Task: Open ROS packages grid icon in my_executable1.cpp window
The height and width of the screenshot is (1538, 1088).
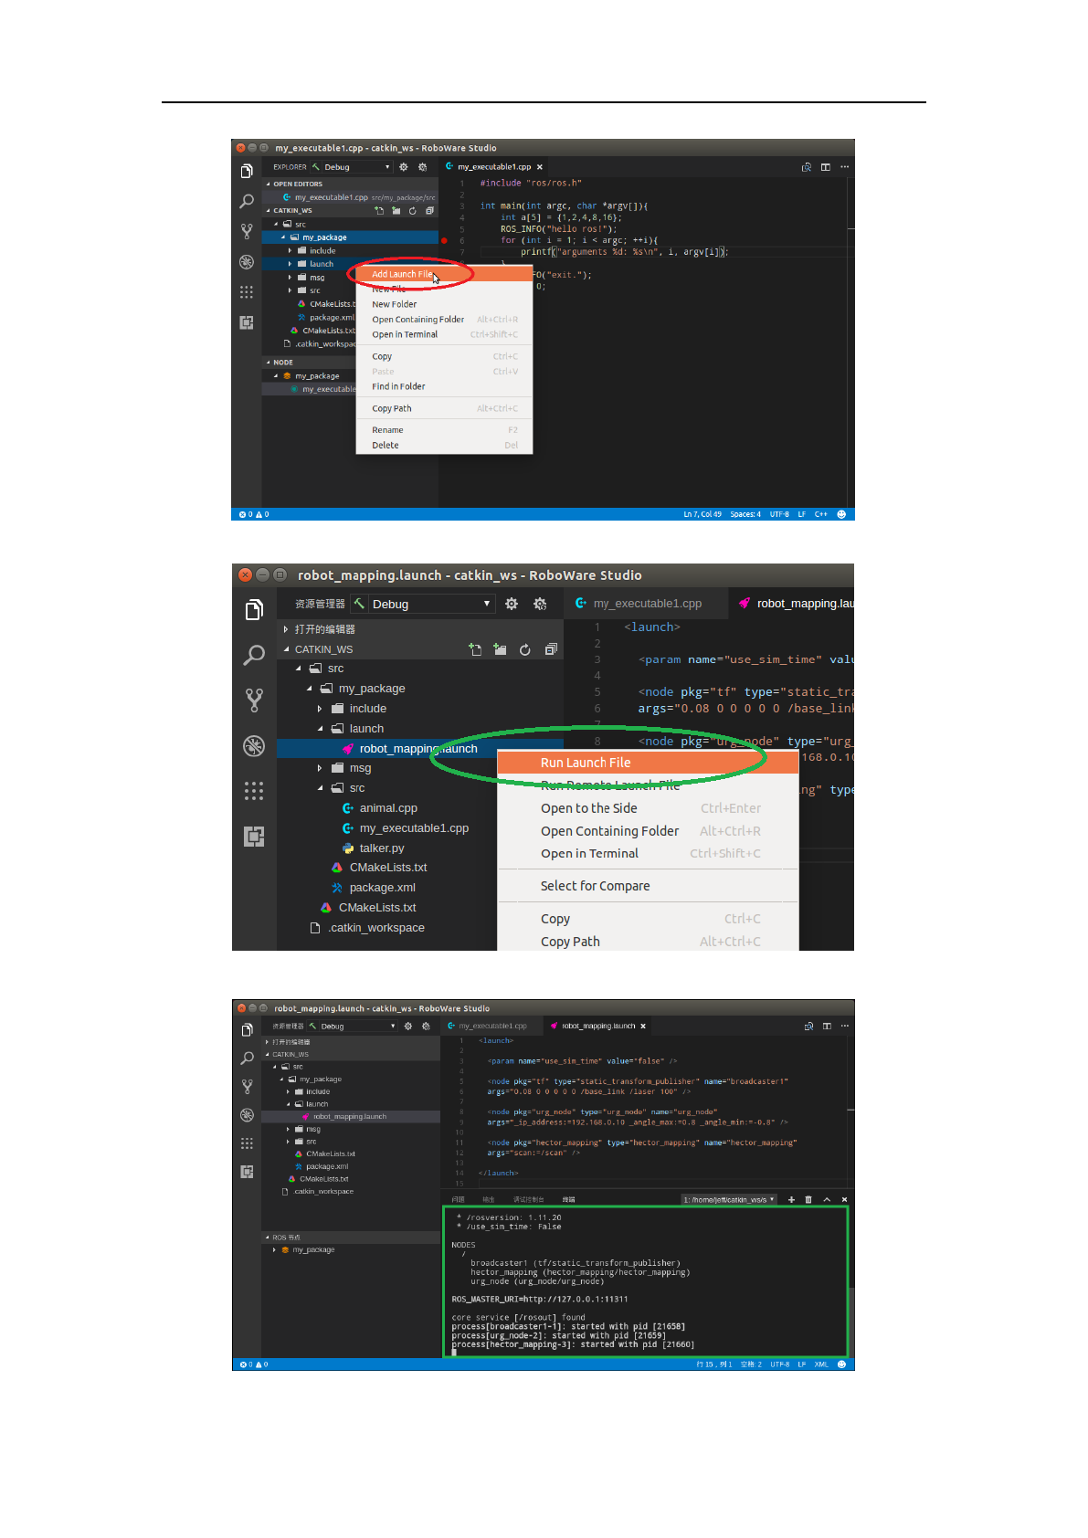Action: tap(247, 292)
